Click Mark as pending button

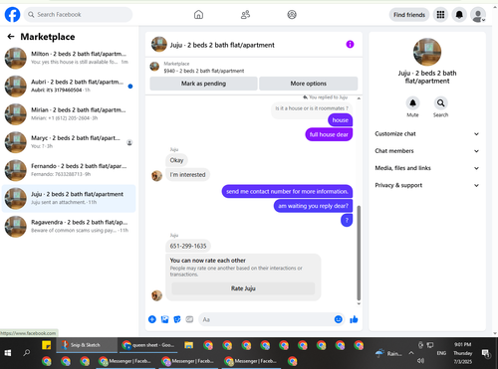coord(203,84)
